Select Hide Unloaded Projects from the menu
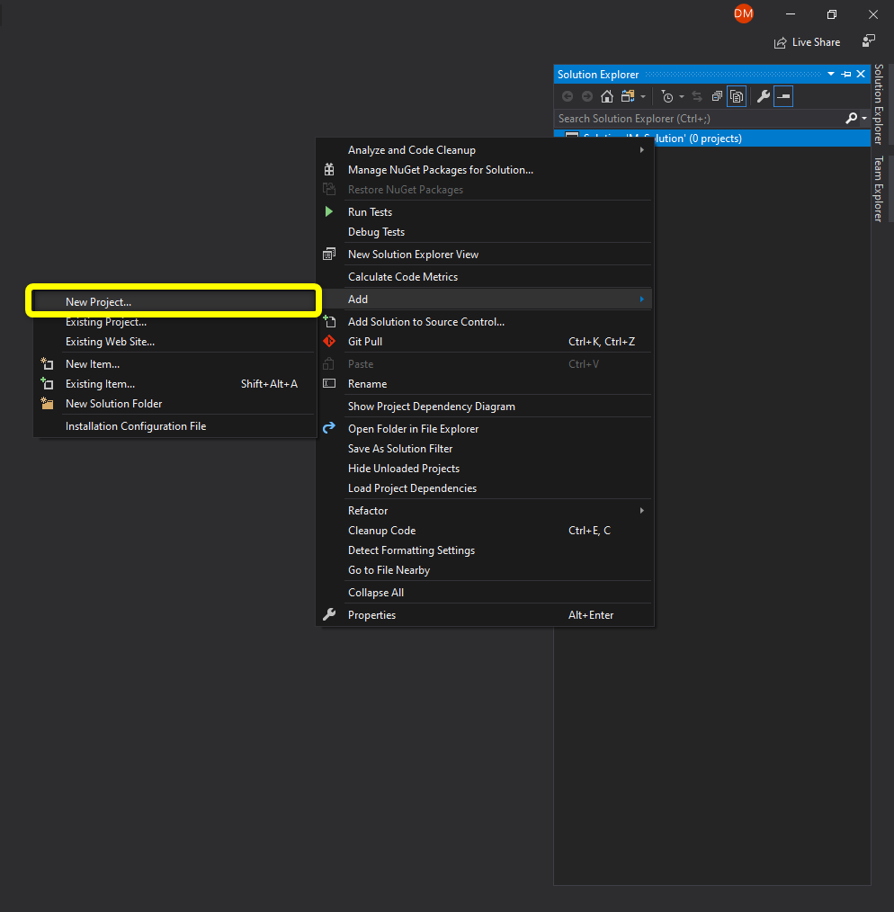894x912 pixels. pyautogui.click(x=404, y=468)
